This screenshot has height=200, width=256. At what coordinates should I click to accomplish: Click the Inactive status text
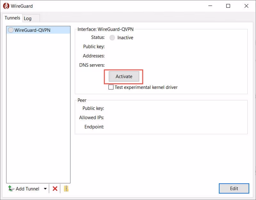125,38
